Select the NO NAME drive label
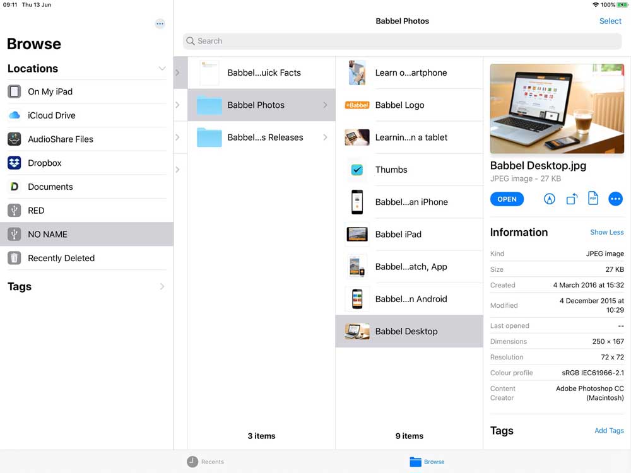Viewport: 631px width, 473px height. [x=47, y=234]
